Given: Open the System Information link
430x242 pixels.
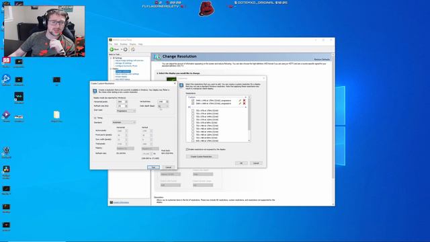Looking at the screenshot, I should (121, 202).
